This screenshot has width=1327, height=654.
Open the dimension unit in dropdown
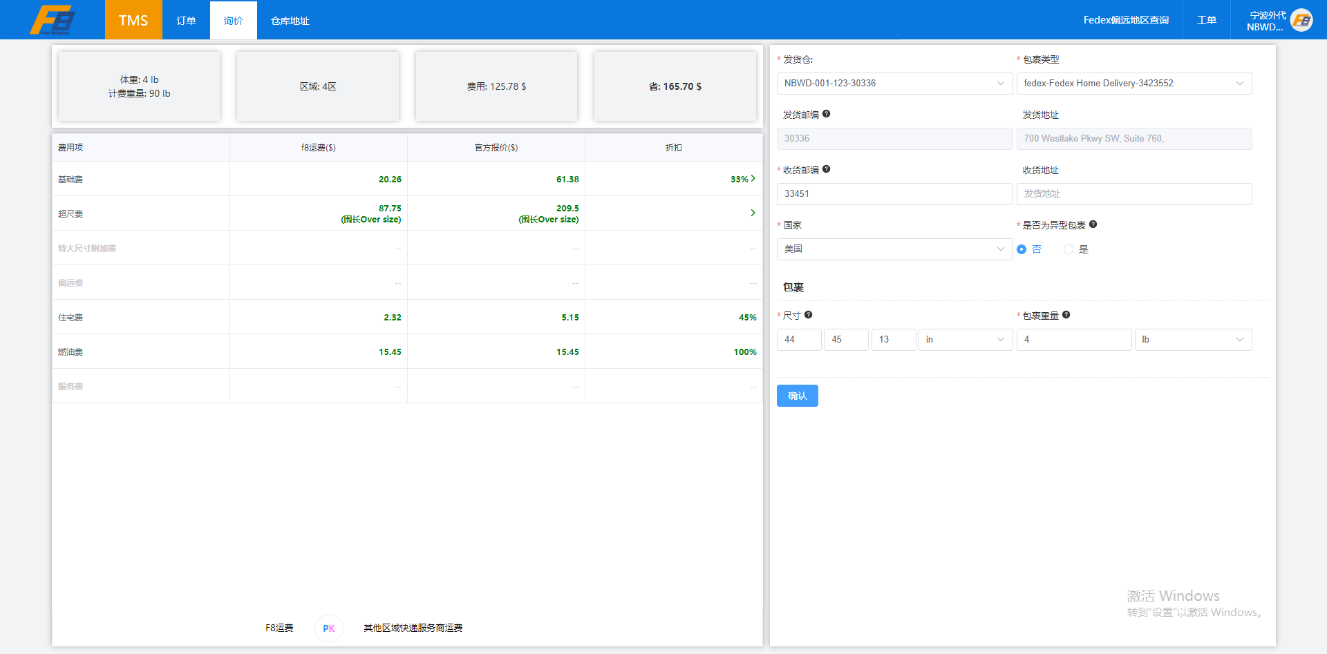pyautogui.click(x=966, y=340)
